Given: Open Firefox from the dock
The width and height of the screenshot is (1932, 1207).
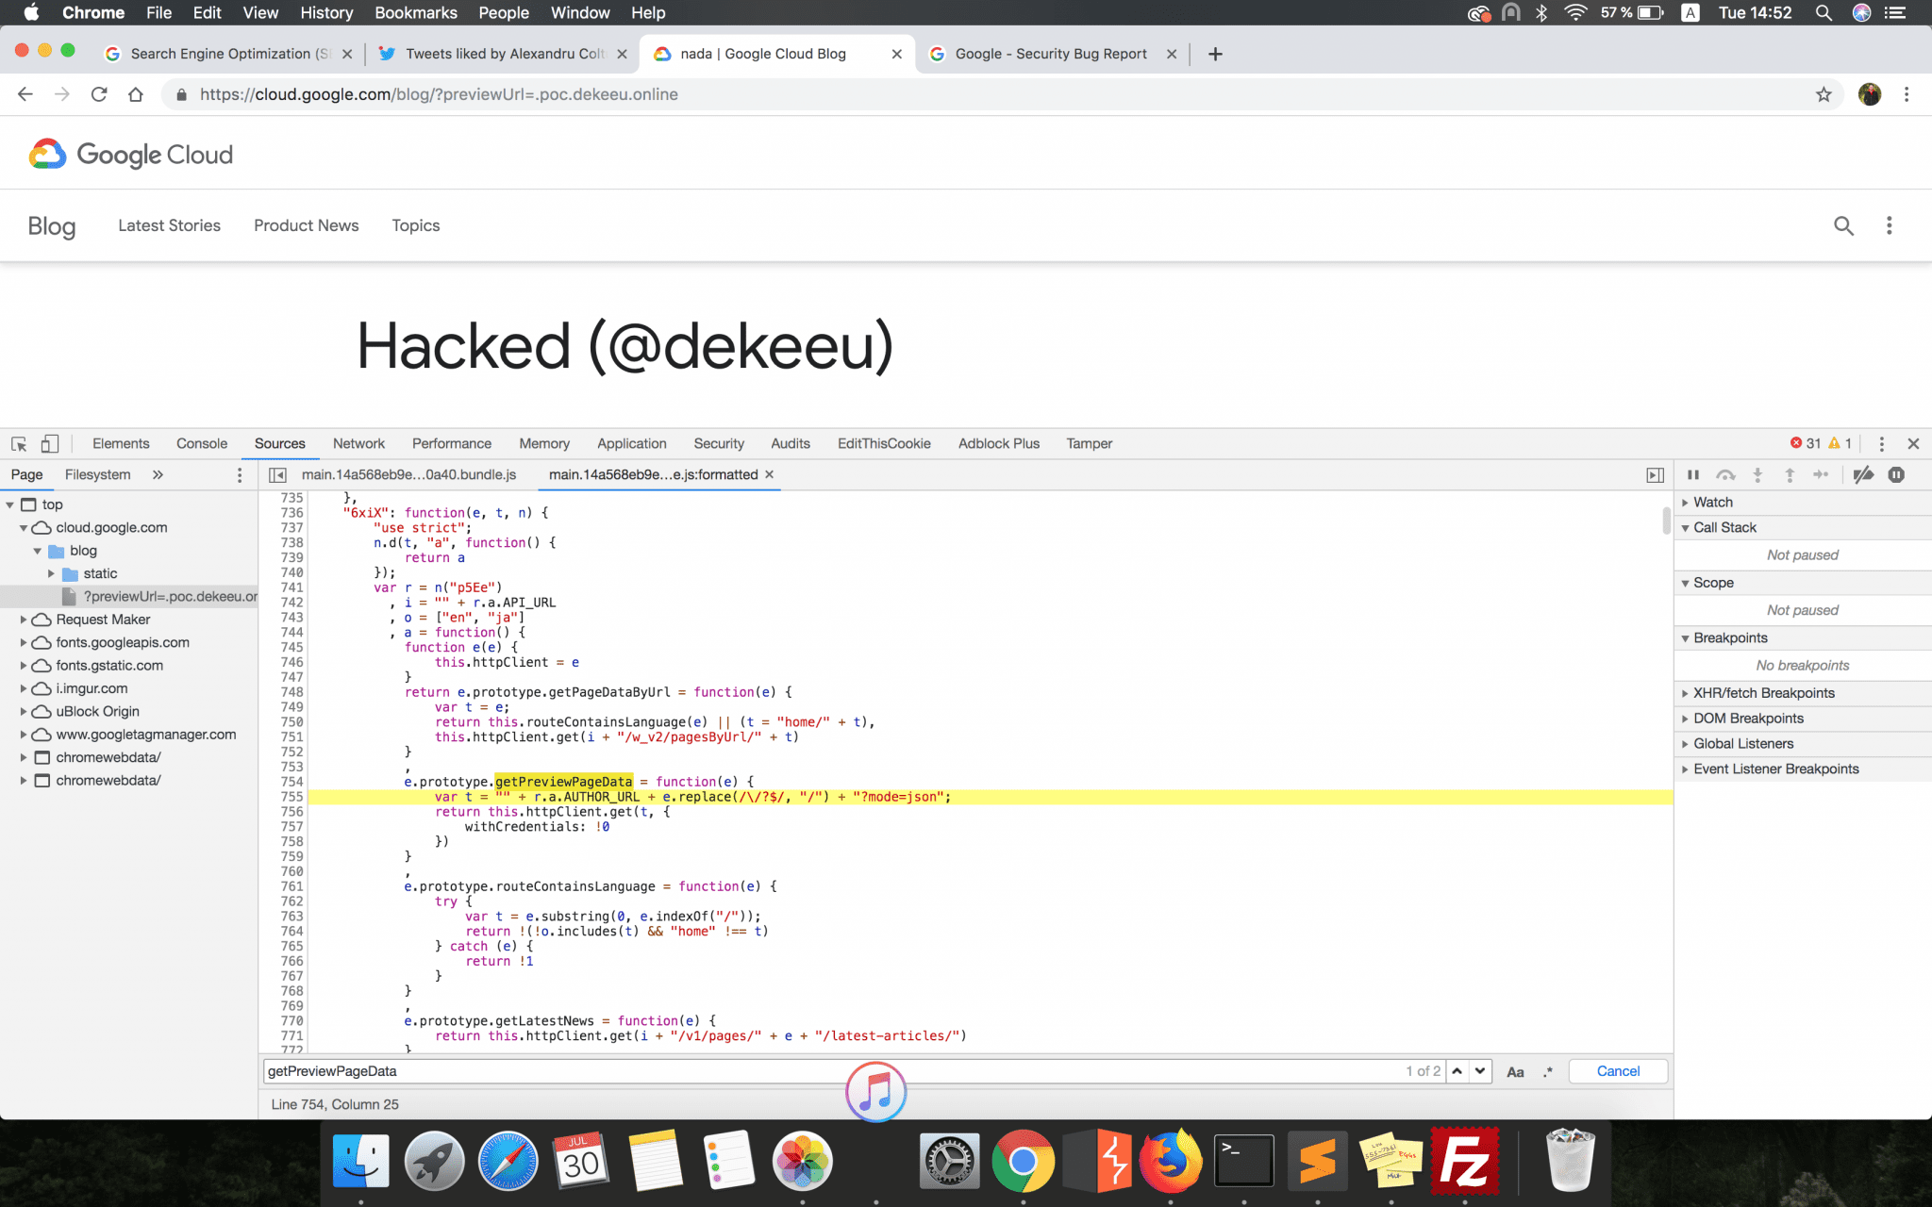Looking at the screenshot, I should [x=1171, y=1161].
